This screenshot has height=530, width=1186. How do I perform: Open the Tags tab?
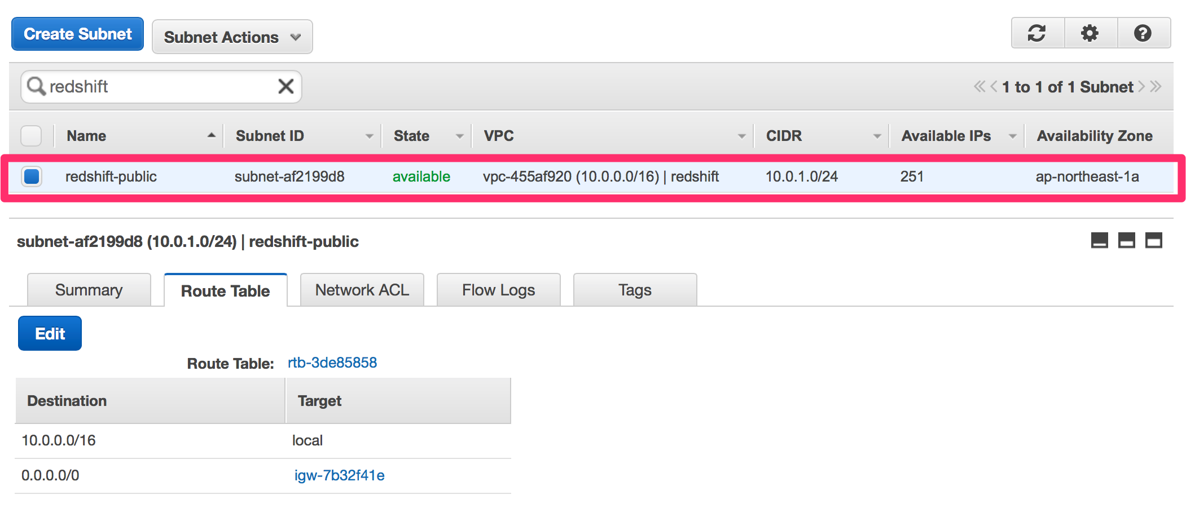[635, 290]
